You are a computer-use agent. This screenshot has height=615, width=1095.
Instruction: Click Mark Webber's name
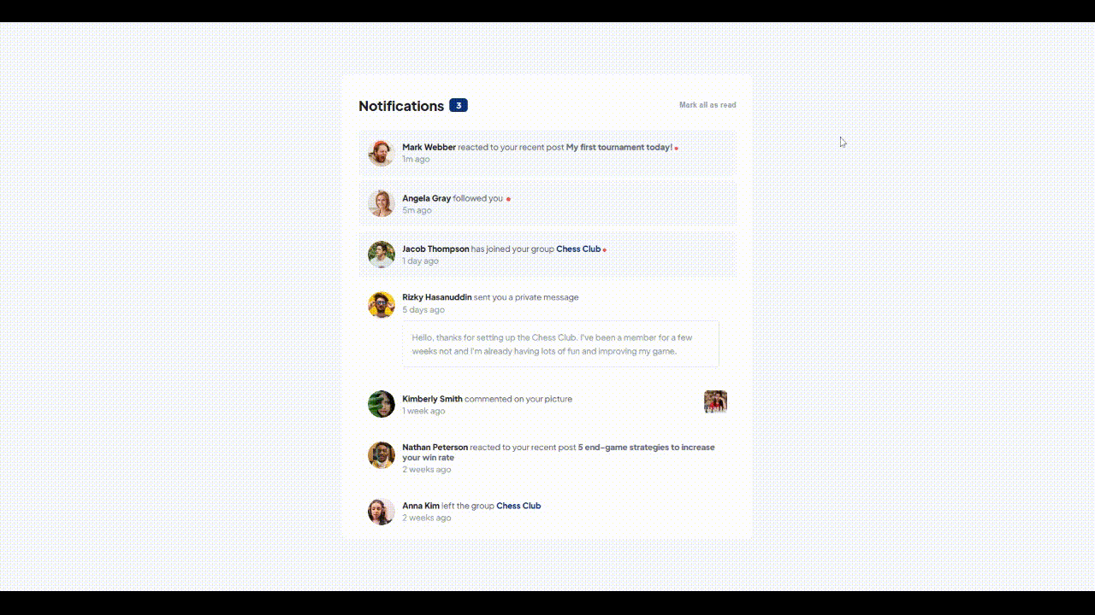429,147
